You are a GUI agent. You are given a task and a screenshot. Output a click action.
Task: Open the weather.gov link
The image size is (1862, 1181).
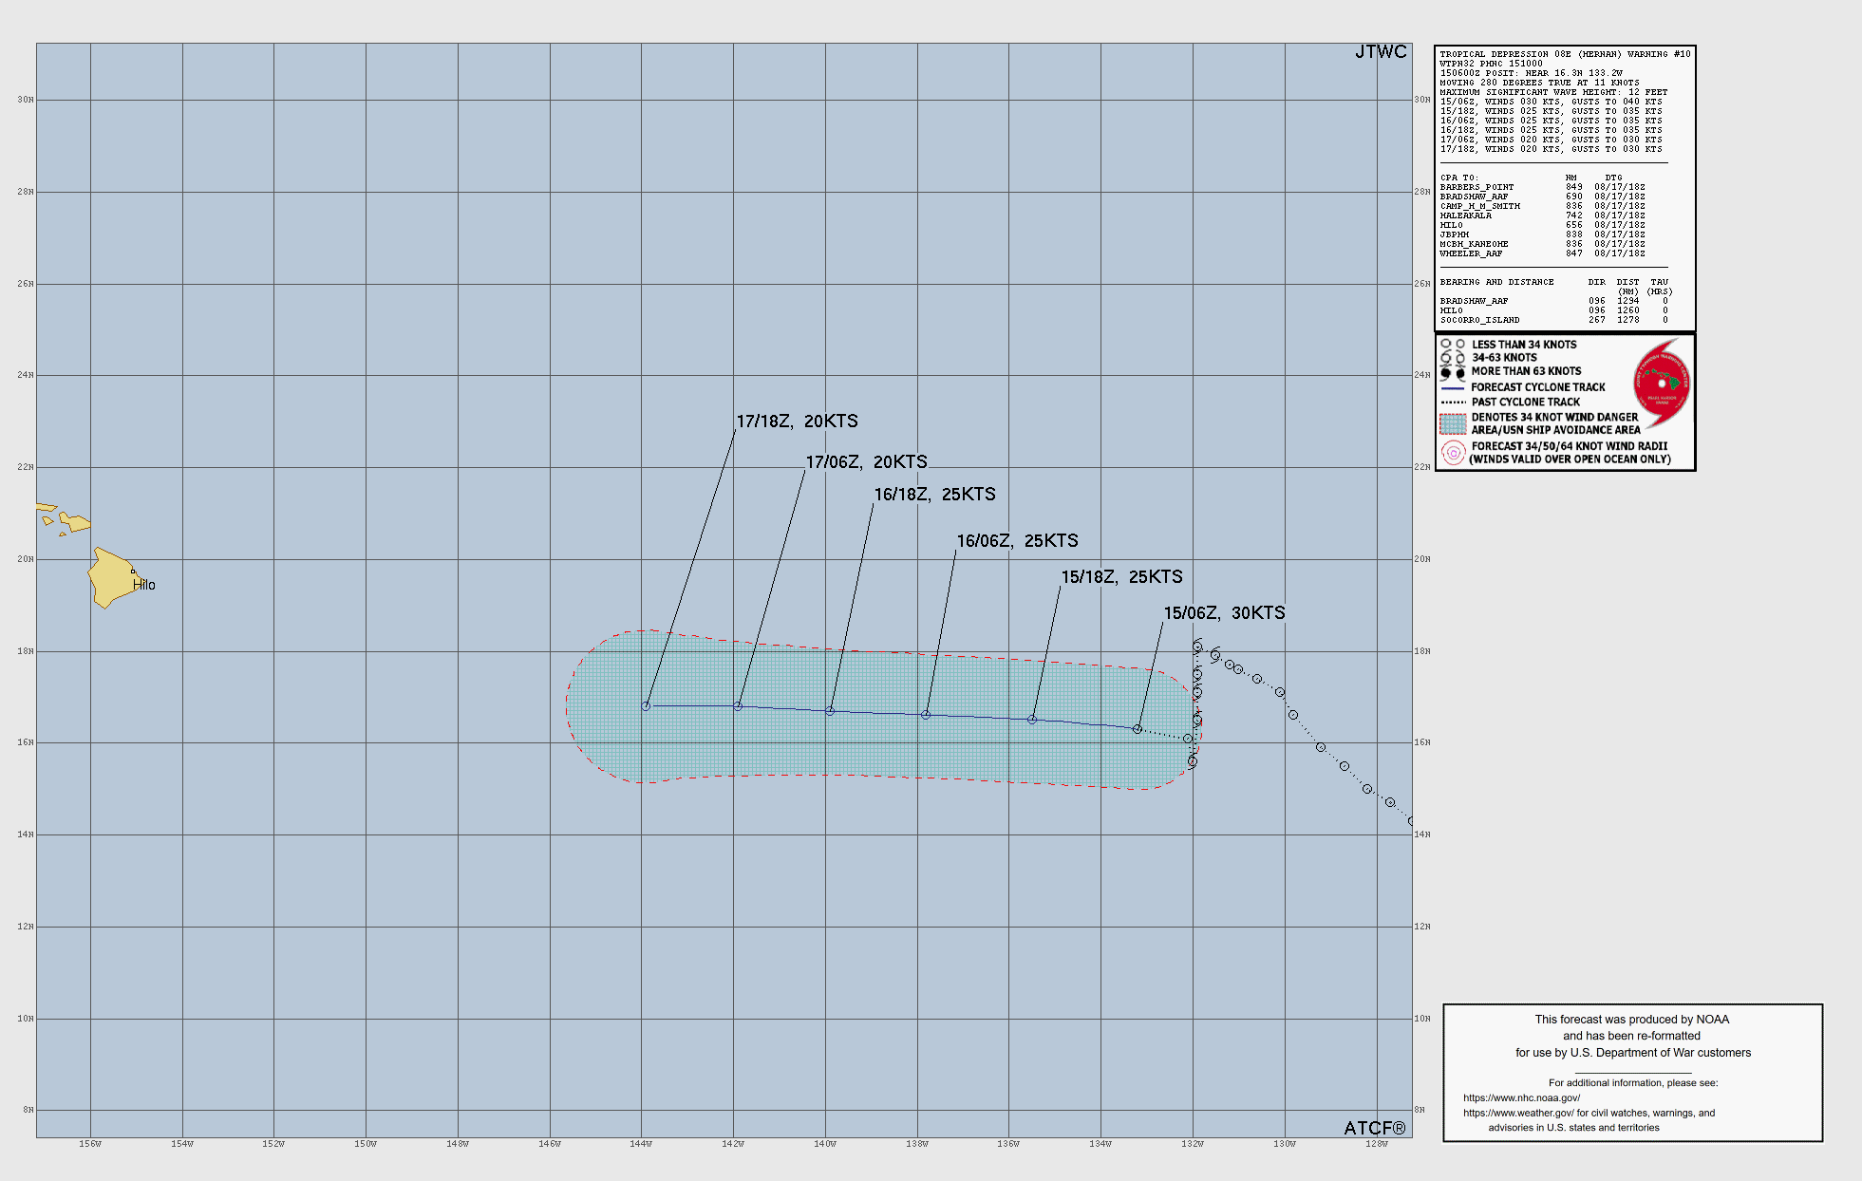(x=1518, y=1113)
